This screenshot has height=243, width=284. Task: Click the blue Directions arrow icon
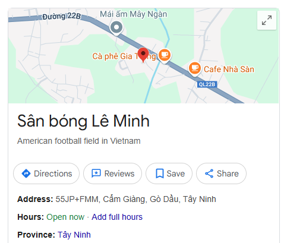coord(26,173)
